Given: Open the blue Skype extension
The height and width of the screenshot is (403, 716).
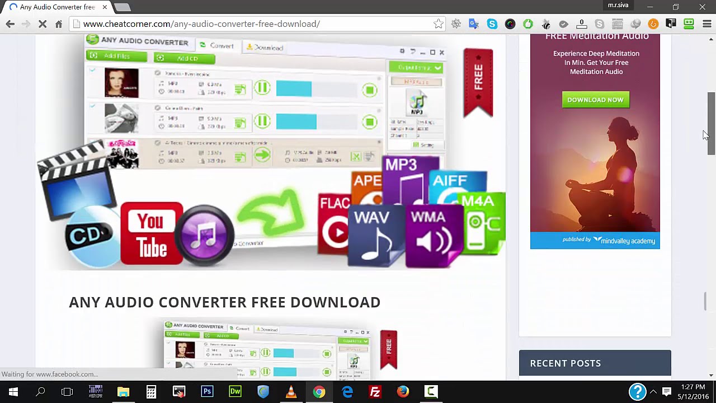Looking at the screenshot, I should point(492,24).
